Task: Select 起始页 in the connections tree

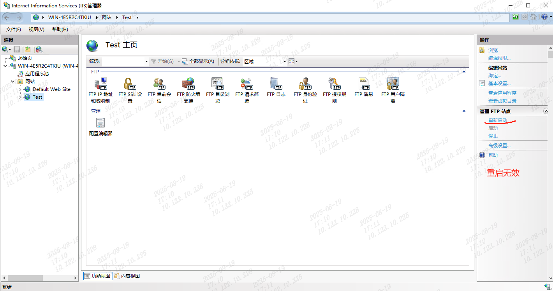Action: point(25,58)
